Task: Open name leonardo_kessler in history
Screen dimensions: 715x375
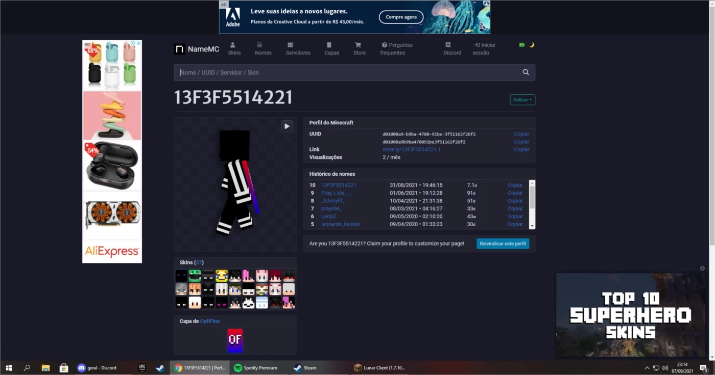Action: pos(341,224)
